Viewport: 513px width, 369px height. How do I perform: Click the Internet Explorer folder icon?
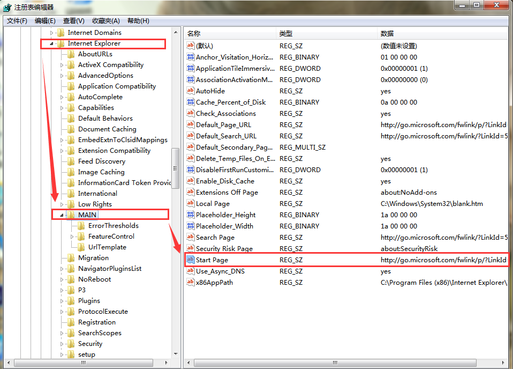[61, 43]
